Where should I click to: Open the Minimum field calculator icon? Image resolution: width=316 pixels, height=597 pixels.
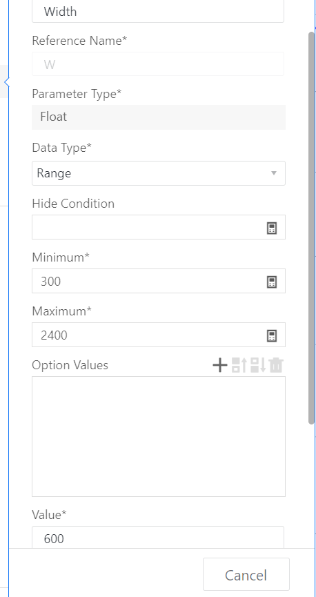271,282
